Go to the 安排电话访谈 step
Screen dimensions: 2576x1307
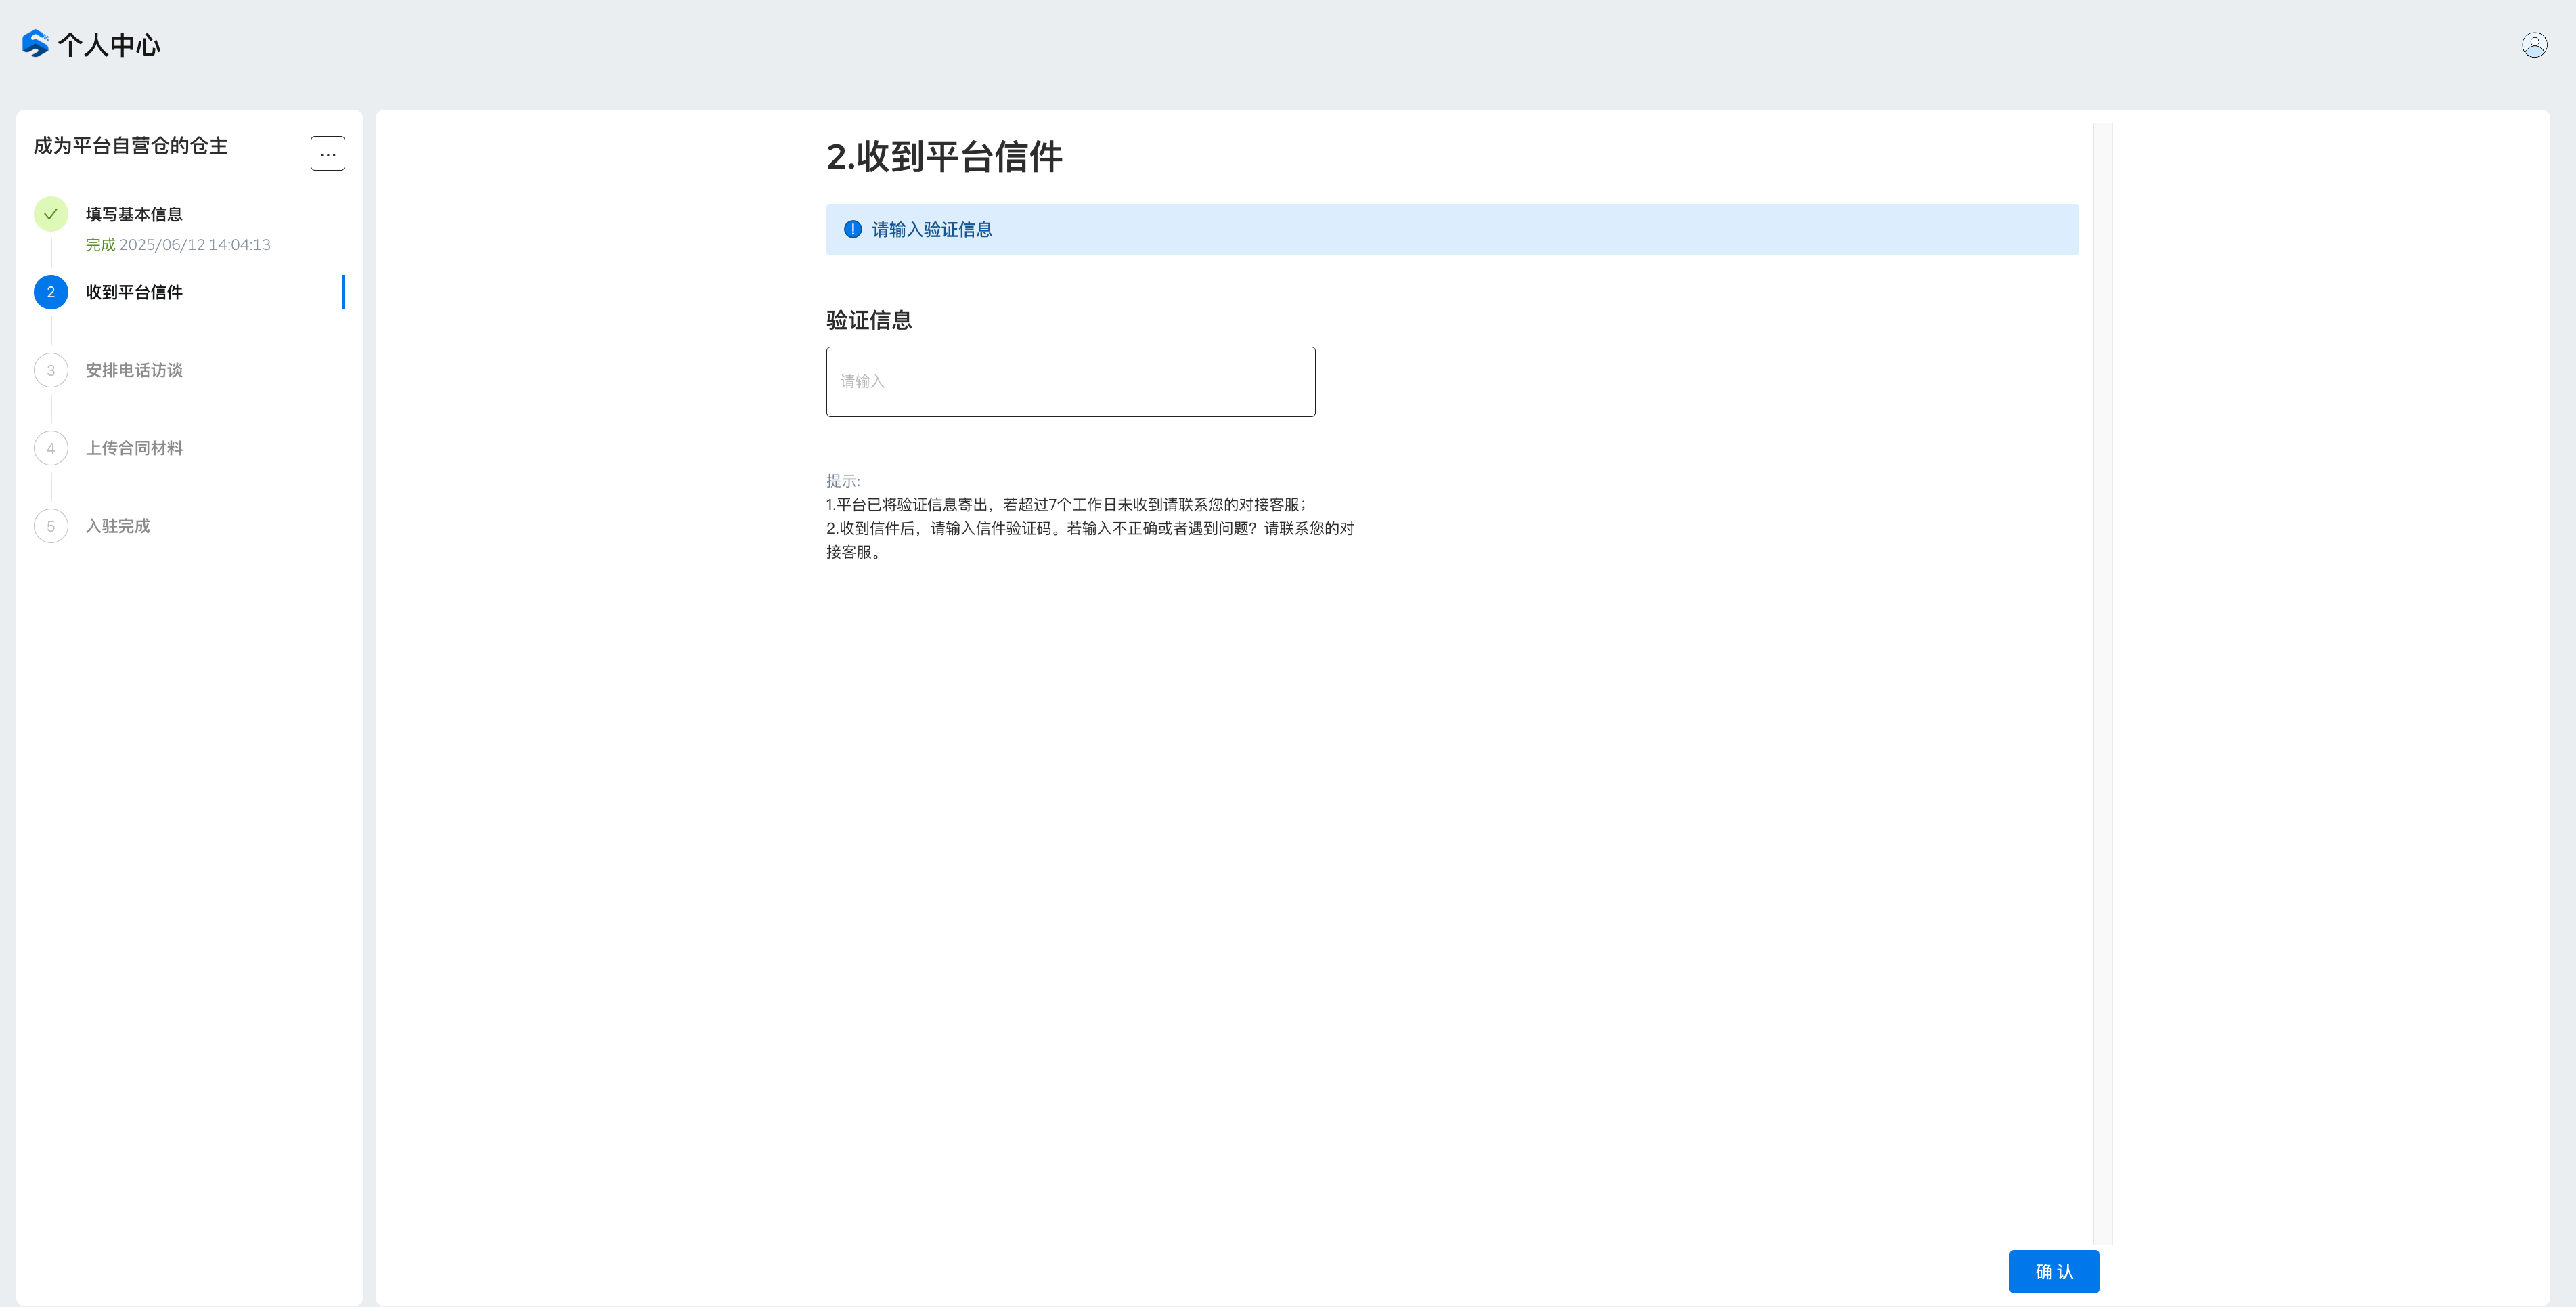pos(134,370)
